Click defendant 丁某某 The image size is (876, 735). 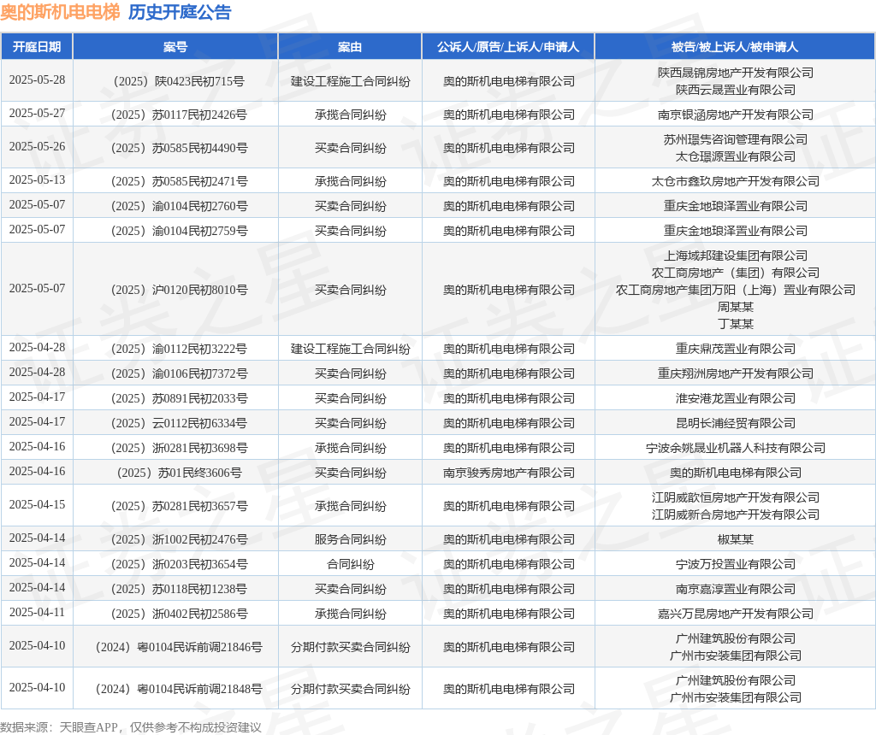(735, 324)
